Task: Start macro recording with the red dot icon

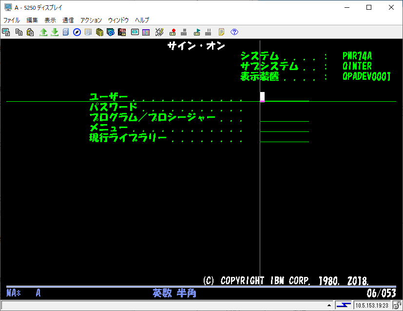Action: click(x=173, y=32)
